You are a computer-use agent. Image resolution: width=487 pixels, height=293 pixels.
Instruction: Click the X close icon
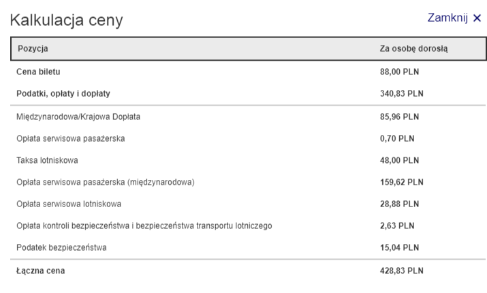click(x=477, y=18)
